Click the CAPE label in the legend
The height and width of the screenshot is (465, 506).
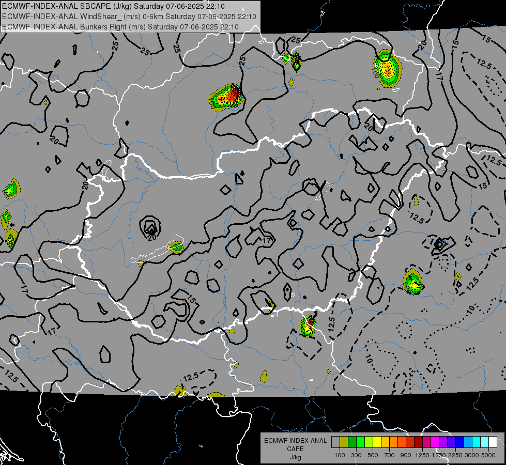(295, 449)
